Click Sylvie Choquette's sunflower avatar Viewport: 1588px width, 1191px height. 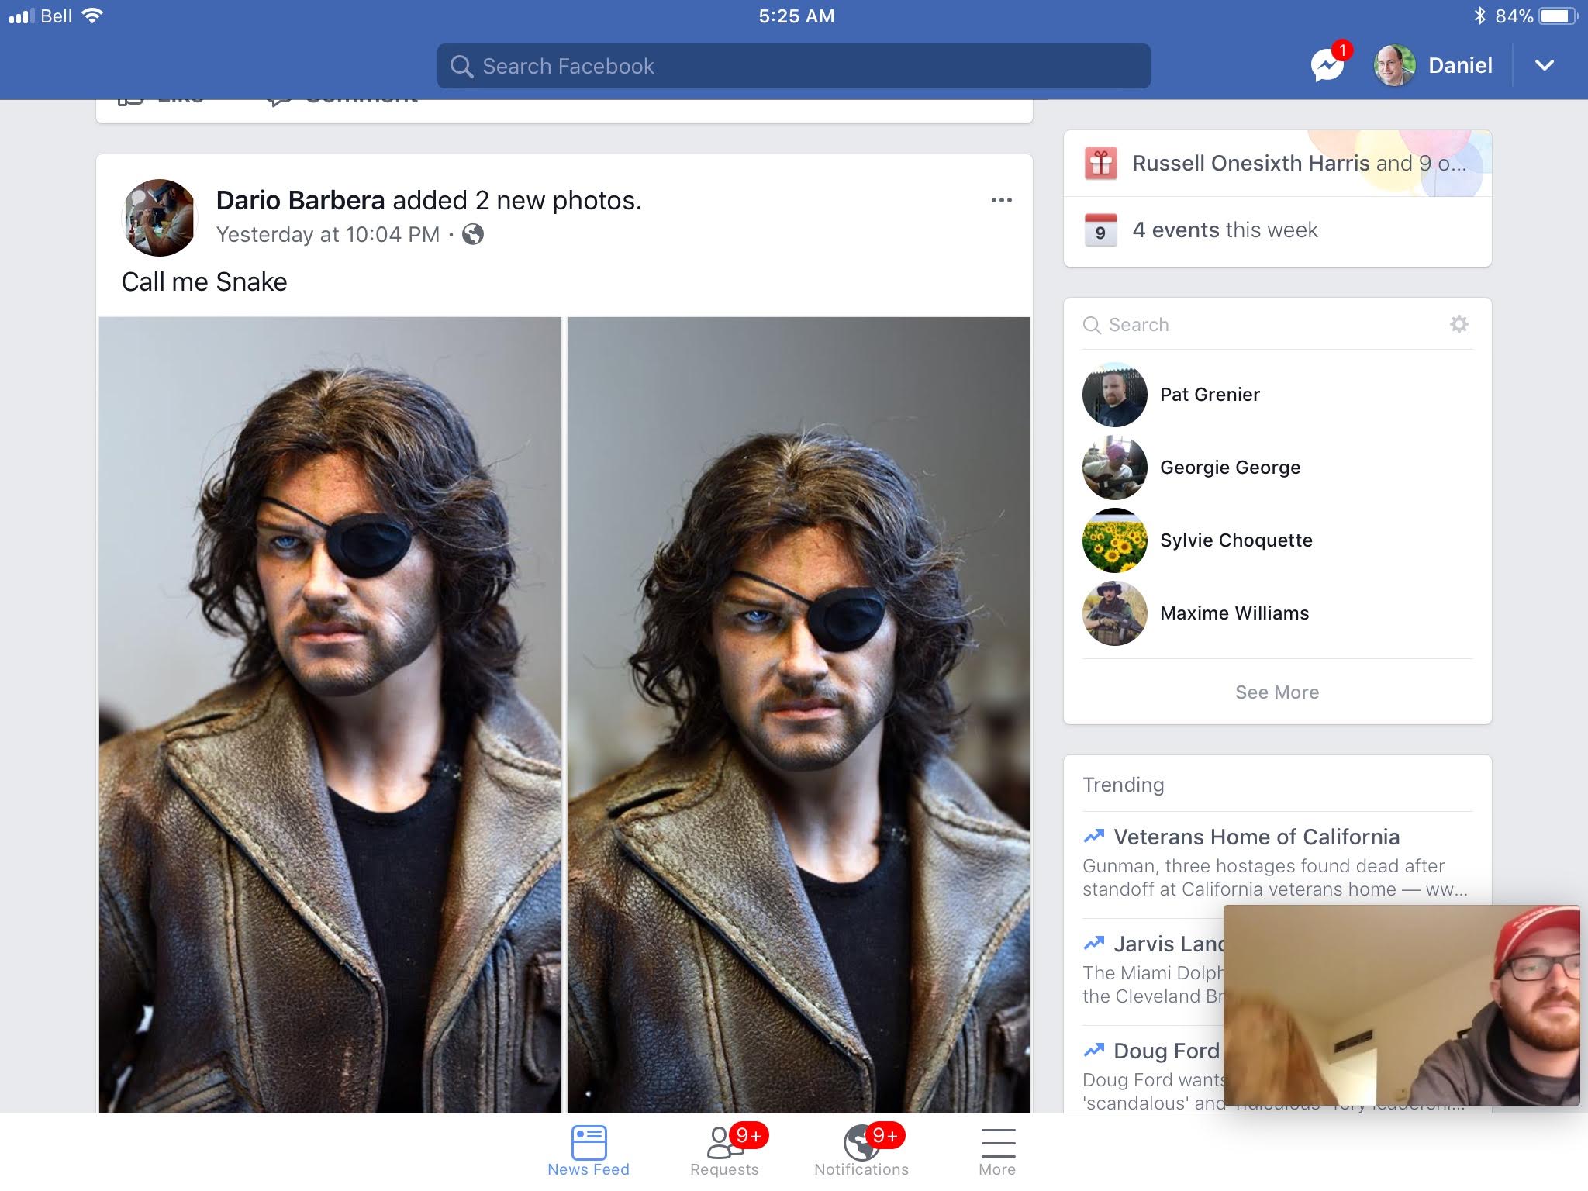click(1114, 540)
